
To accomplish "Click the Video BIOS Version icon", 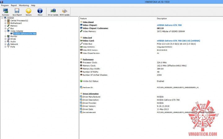I will click(x=81, y=50).
